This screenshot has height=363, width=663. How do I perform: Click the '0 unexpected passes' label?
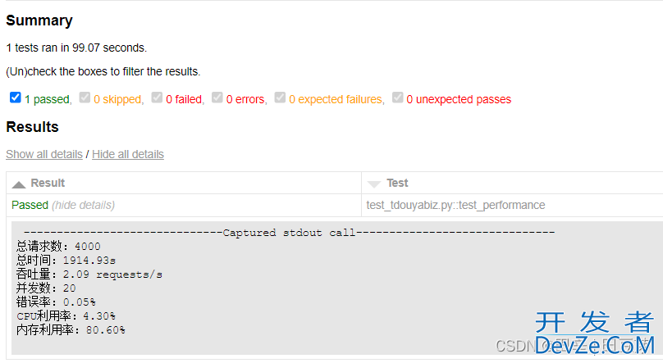459,99
